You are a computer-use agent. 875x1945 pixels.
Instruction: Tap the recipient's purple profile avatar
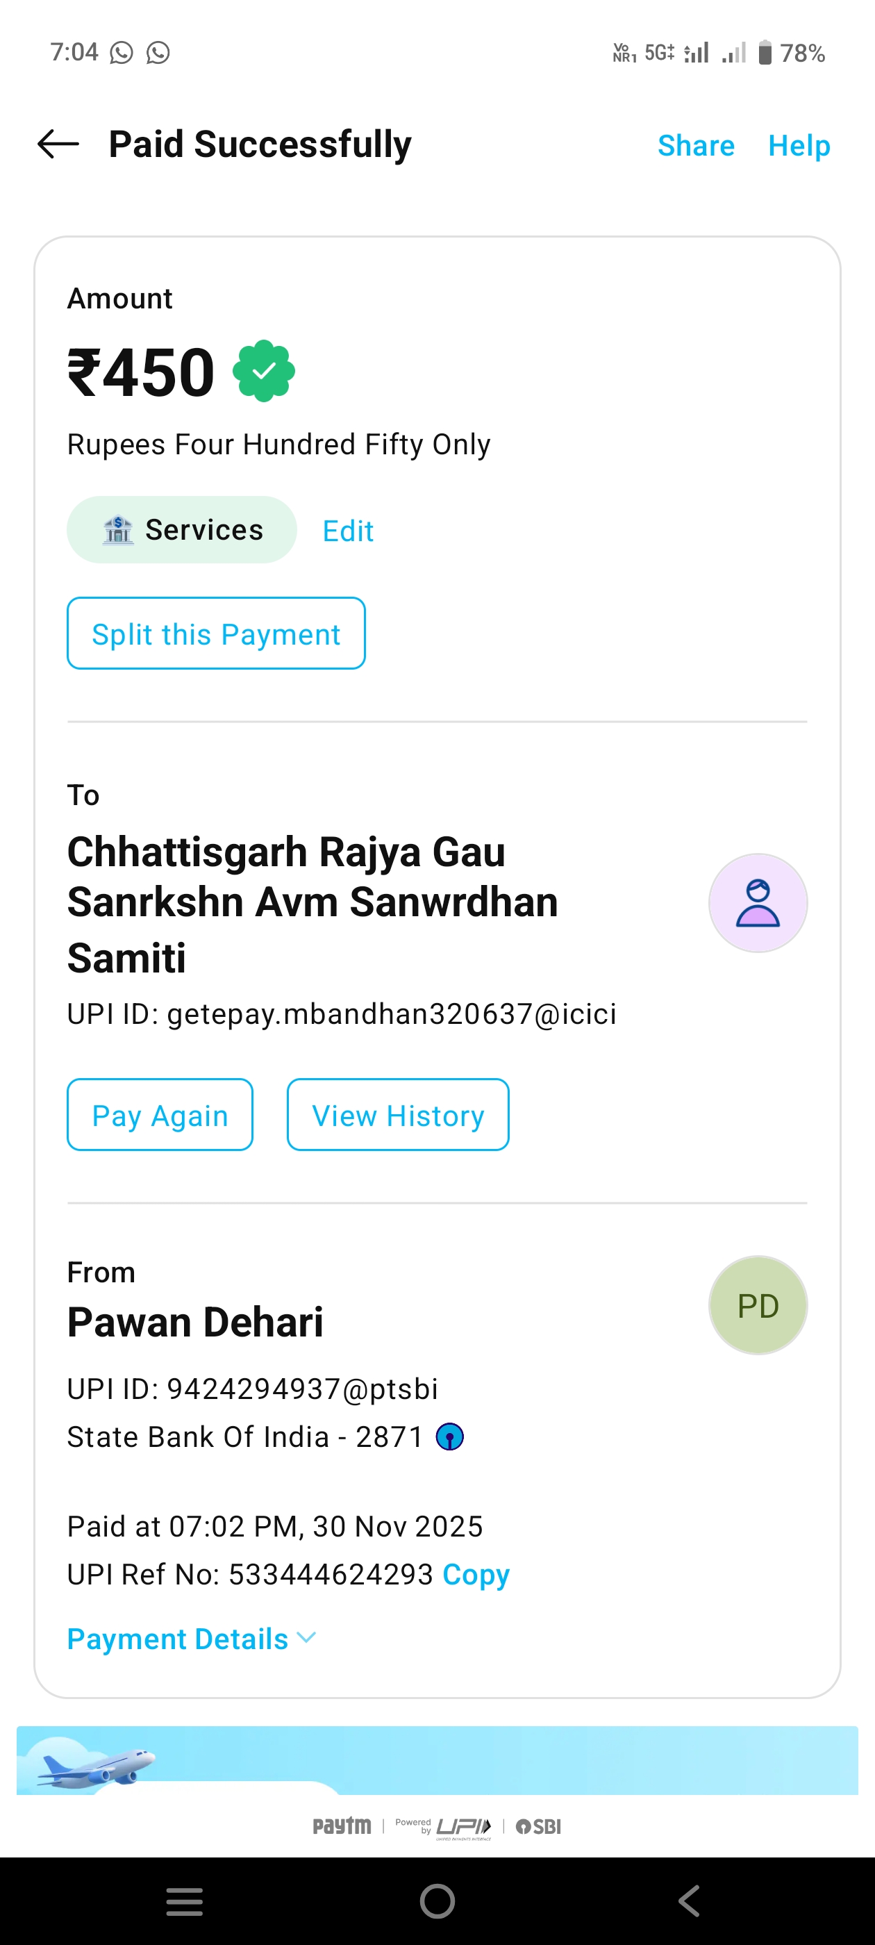[757, 903]
